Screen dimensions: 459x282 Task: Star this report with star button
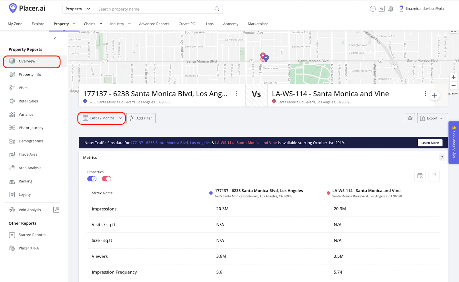(410, 118)
